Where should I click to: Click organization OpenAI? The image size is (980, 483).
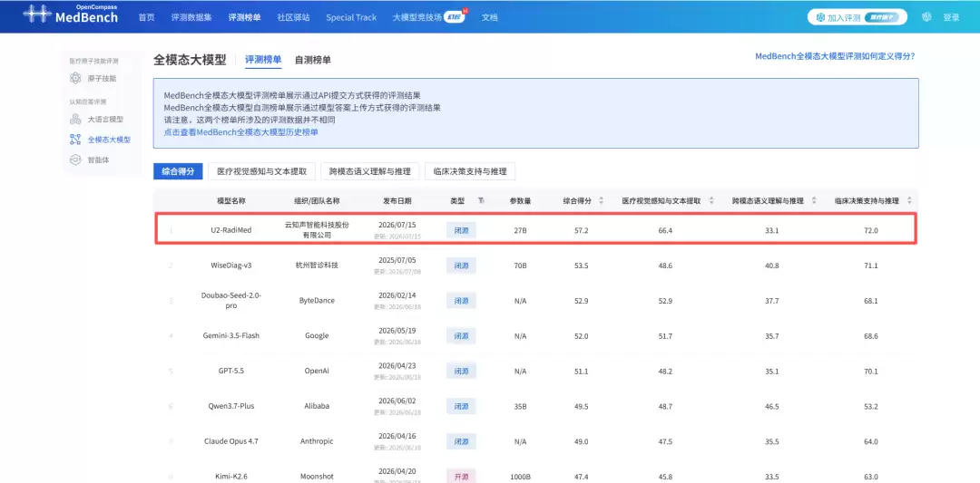coord(317,371)
